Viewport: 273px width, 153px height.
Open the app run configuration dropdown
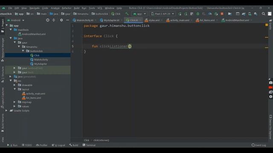[x=139, y=14]
